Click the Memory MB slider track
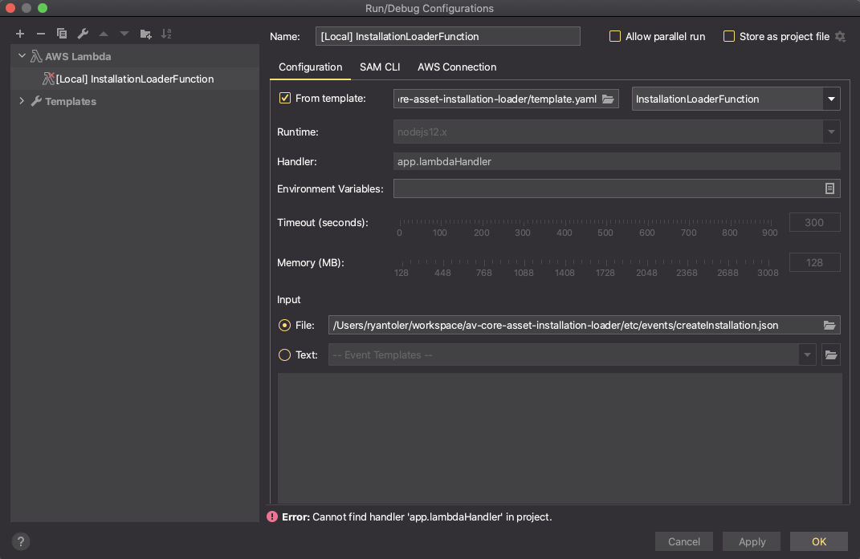This screenshot has height=559, width=860. [585, 262]
